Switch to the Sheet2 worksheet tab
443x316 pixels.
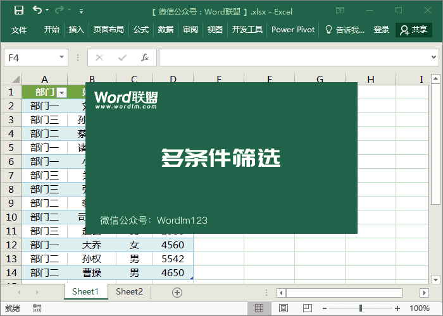click(129, 292)
